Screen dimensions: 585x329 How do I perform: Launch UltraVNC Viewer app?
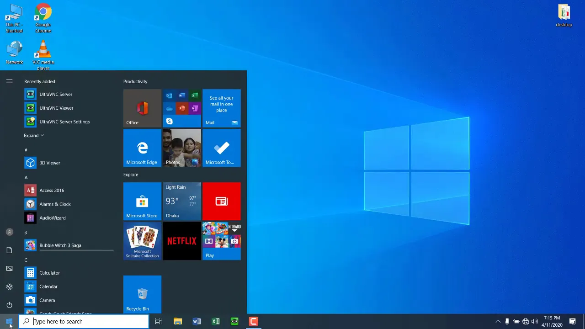[69, 108]
